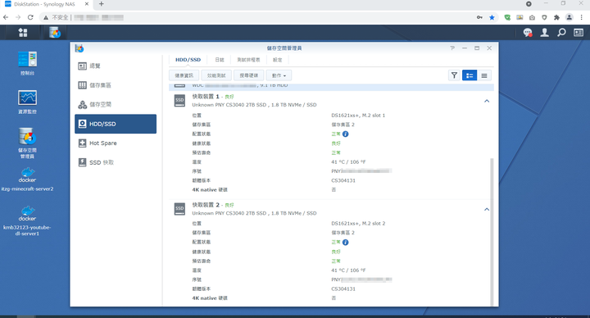Click SSD drive icon of 快取裝置 2
Image resolution: width=590 pixels, height=318 pixels.
179,209
